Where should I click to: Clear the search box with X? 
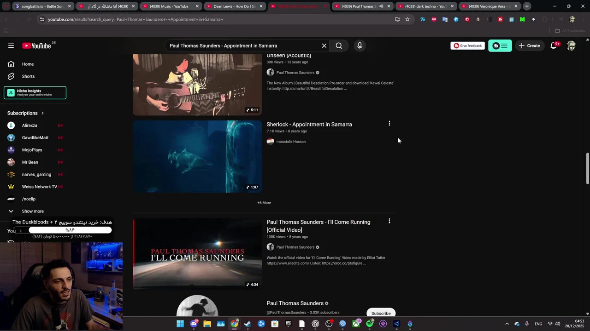click(324, 46)
